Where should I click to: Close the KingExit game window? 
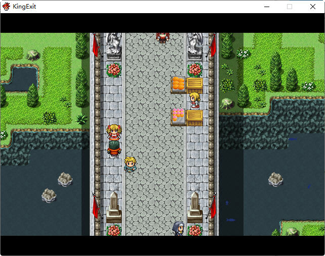(313, 7)
